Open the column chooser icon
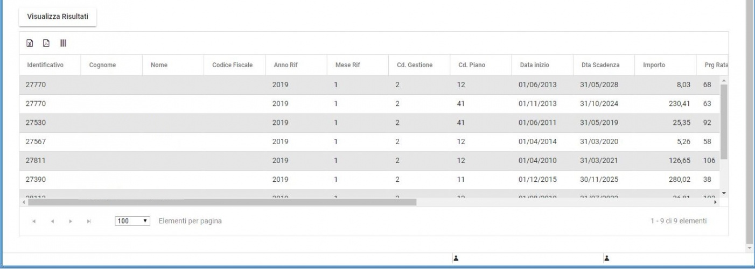Viewport: 755px width, 269px height. (63, 43)
